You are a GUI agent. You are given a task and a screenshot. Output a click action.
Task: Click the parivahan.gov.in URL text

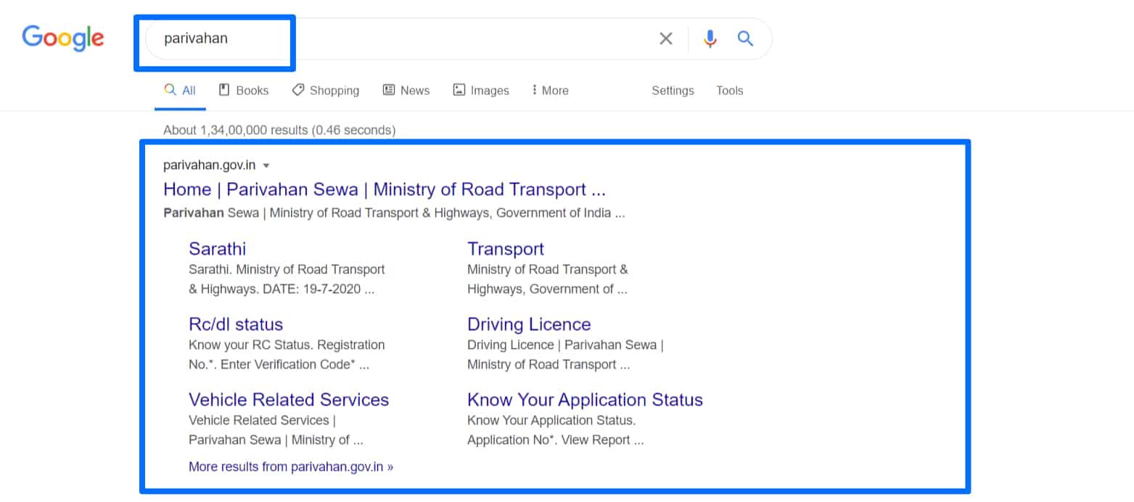(210, 165)
